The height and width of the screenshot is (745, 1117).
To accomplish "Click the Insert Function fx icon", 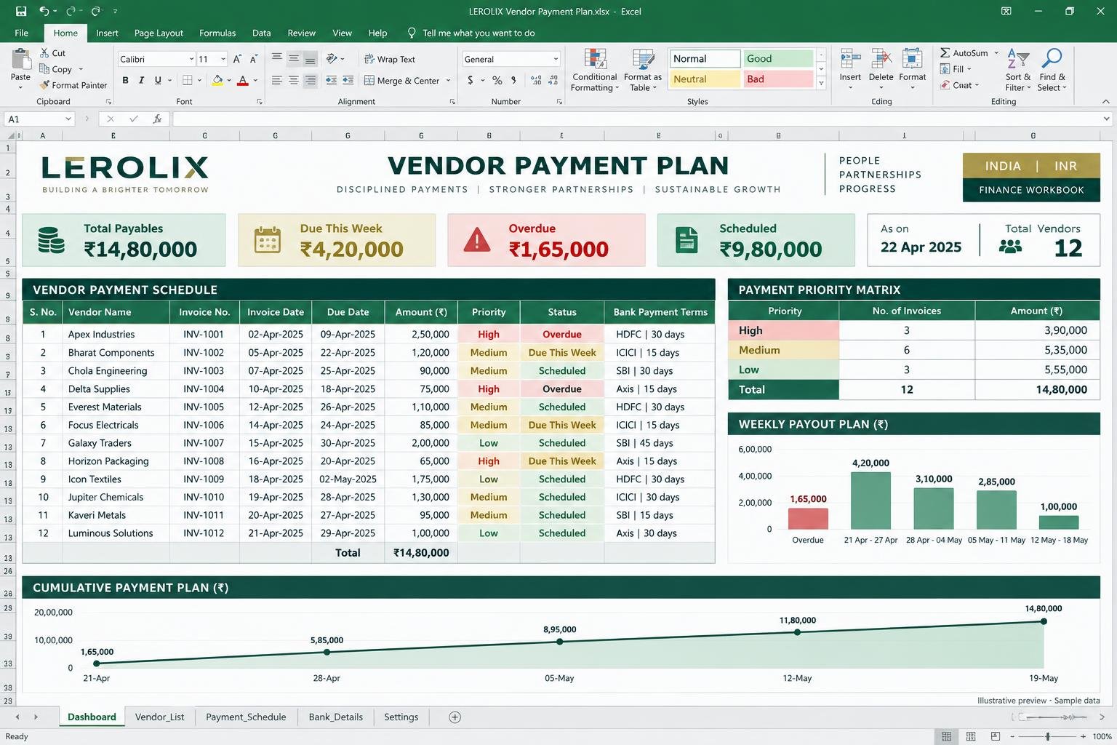I will (x=157, y=119).
